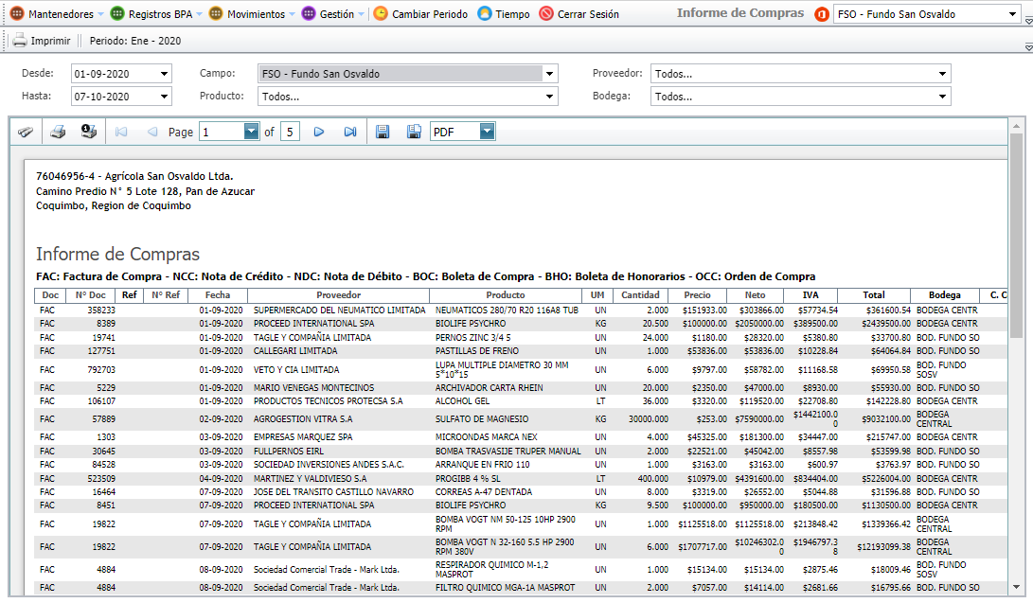Click the purple Gestión icon
Image resolution: width=1033 pixels, height=603 pixels.
309,14
